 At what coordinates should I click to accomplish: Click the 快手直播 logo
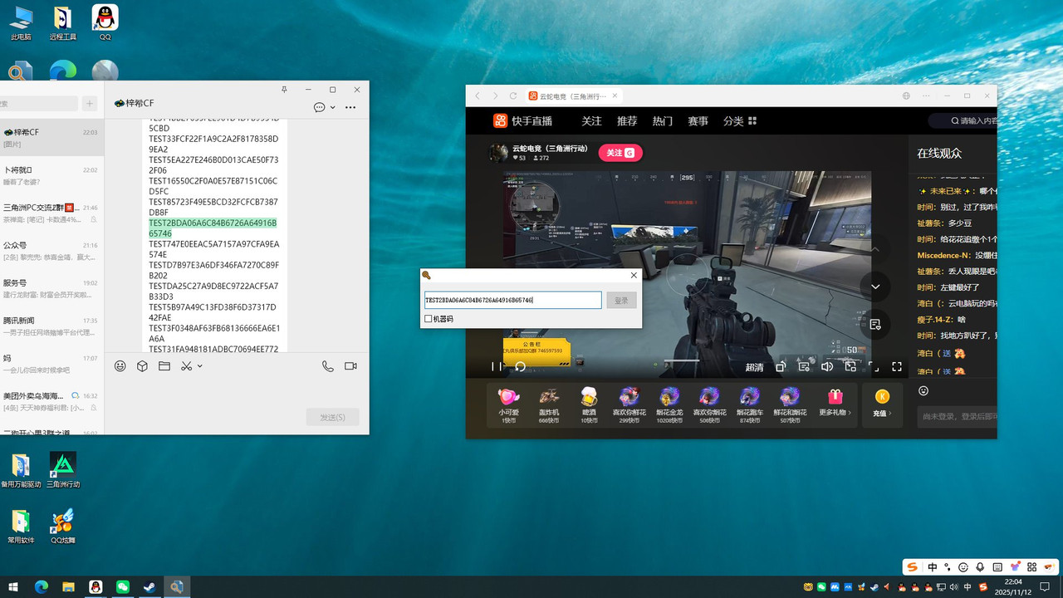[x=523, y=121]
